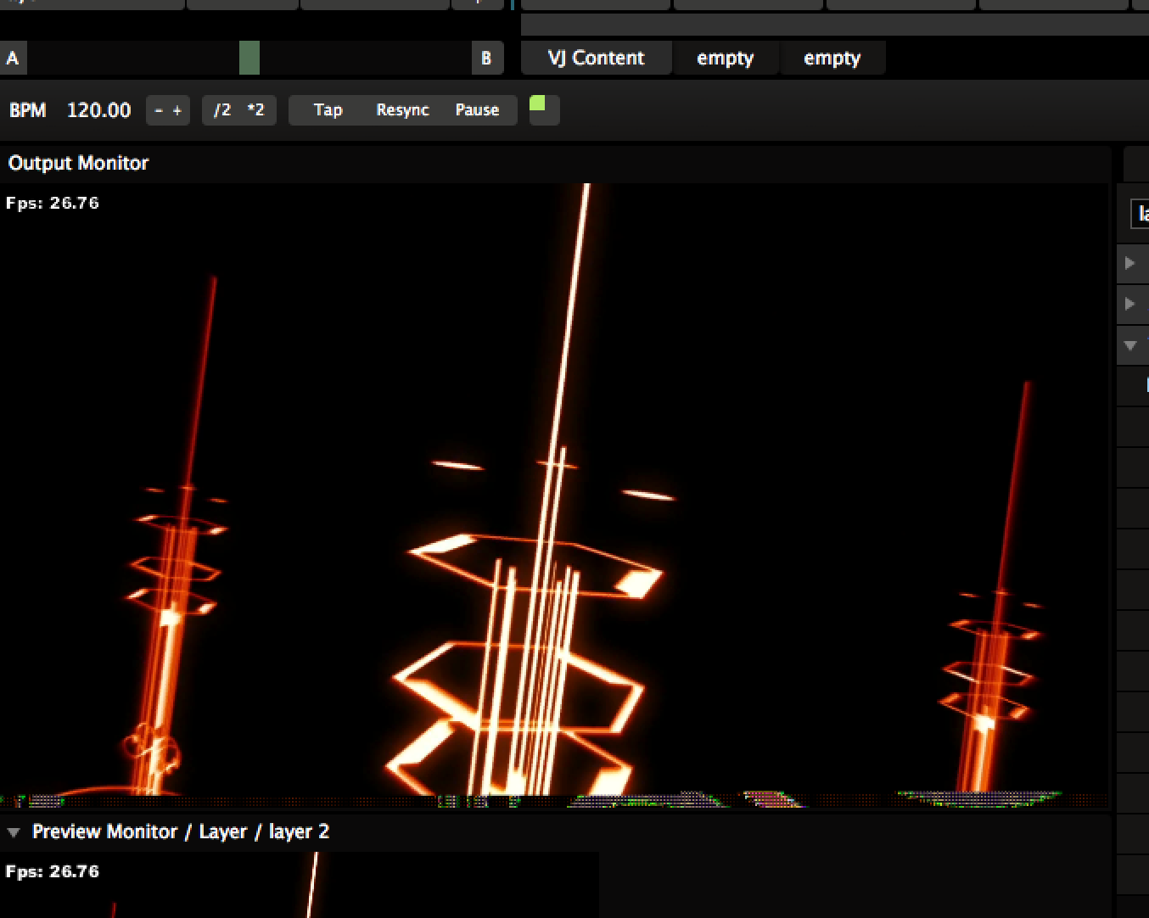1149x918 pixels.
Task: Expand the first collapsed section in right panel
Action: pyautogui.click(x=1130, y=263)
